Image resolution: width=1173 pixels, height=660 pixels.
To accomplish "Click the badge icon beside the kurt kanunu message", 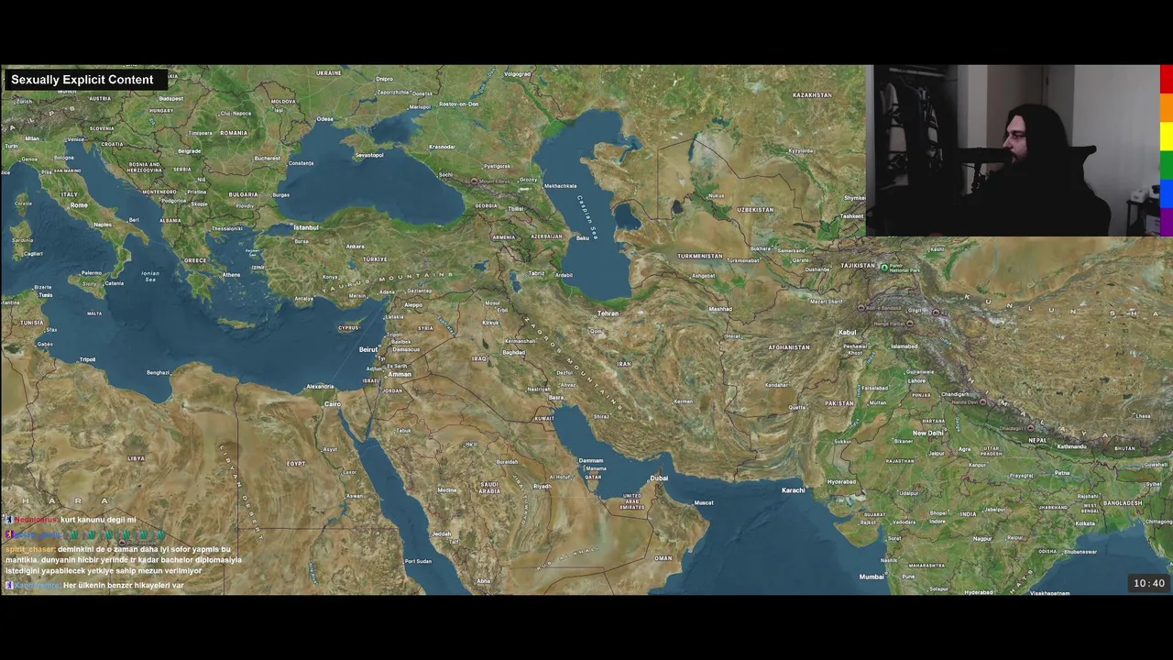I will (x=8, y=520).
